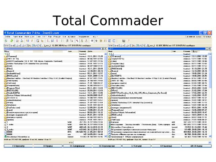
Task: Sort left panel by Тип column header
Action: (73, 51)
